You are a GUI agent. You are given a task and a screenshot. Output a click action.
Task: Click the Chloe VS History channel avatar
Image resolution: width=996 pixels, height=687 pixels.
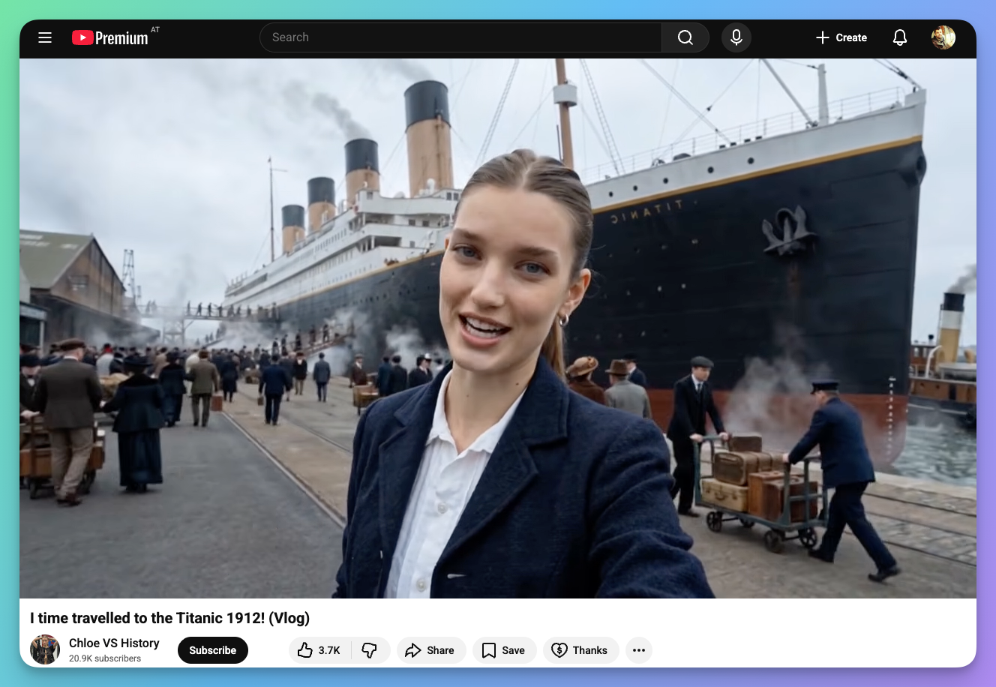[45, 649]
